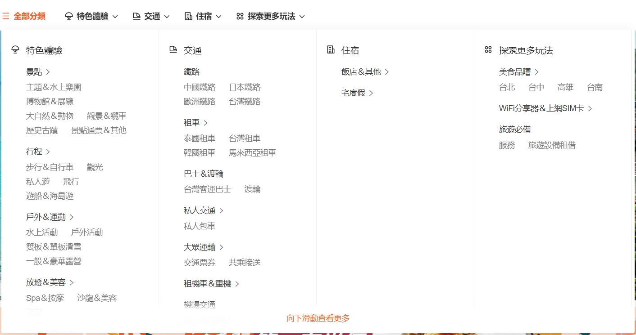Pick 高雄 under 美食品嚐
This screenshot has height=335, width=636.
point(565,87)
